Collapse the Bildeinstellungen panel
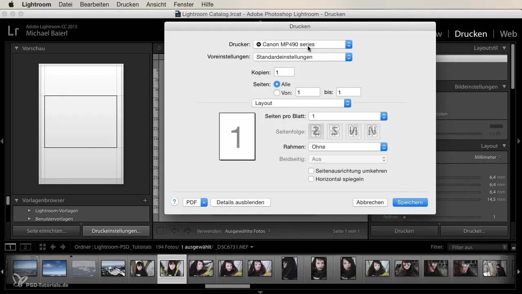 click(x=504, y=87)
